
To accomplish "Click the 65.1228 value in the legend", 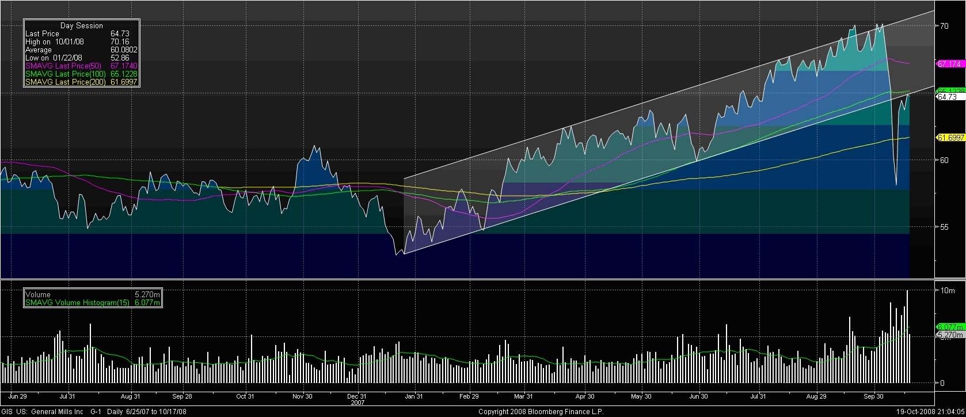I will pos(124,74).
